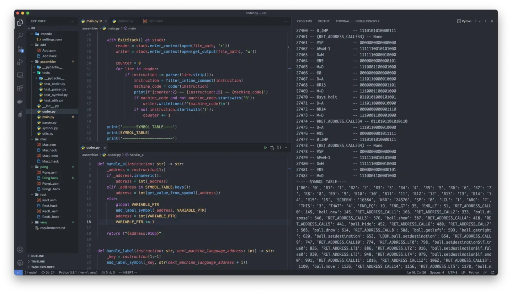Open the Run and Debug view
The height and width of the screenshot is (294, 512).
(x=20, y=62)
